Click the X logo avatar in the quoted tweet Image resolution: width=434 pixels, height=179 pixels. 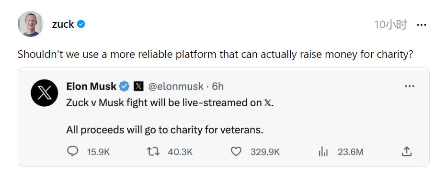point(44,93)
